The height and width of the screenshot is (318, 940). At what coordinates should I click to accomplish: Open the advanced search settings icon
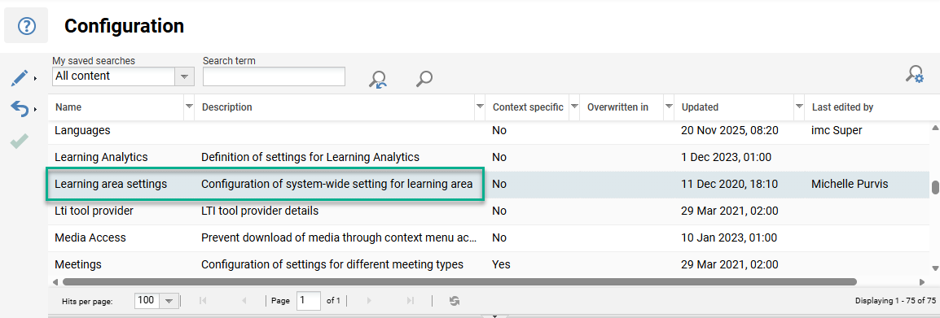(914, 74)
